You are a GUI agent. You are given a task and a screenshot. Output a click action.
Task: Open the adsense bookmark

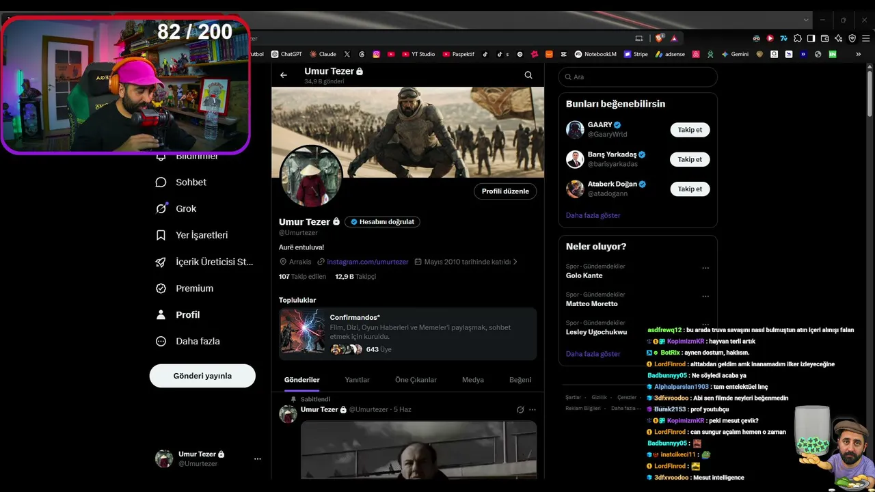pos(671,54)
